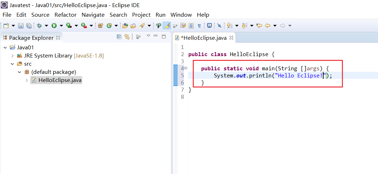
Task: Open the Coverage dropdown arrow
Action: coord(77,26)
